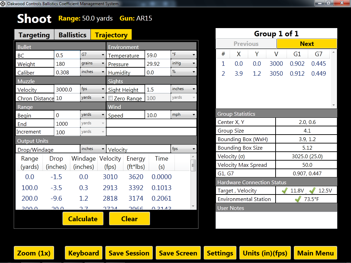Open the Humidity units % dropdown
The height and width of the screenshot is (263, 351).
pyautogui.click(x=184, y=72)
